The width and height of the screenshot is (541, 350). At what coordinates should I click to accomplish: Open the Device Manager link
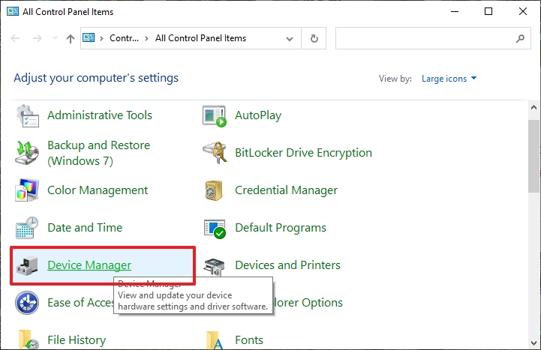coord(89,265)
